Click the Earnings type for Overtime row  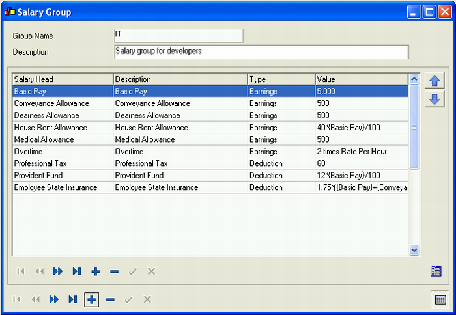(281, 152)
